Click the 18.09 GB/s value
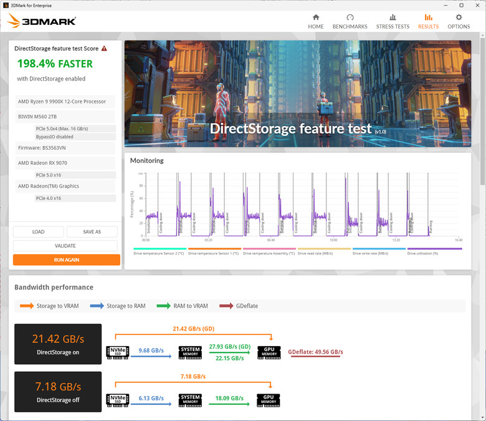This screenshot has width=486, height=421. pyautogui.click(x=229, y=398)
